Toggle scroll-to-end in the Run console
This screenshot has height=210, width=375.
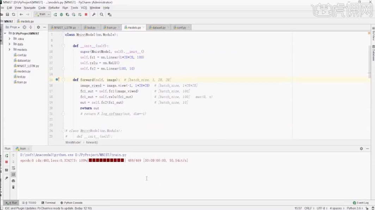(x=13, y=174)
